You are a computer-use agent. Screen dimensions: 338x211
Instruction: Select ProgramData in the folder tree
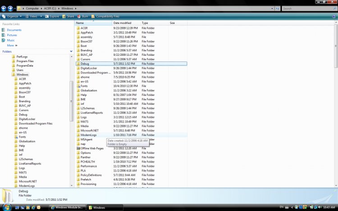(x=25, y=66)
